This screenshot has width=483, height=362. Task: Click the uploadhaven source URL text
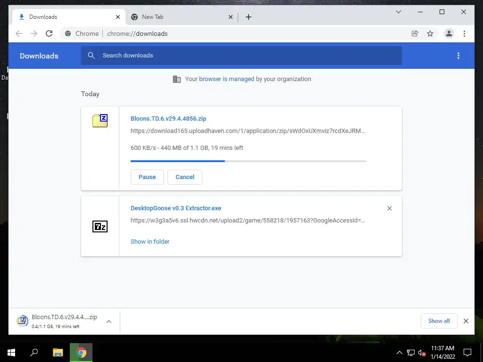248,131
